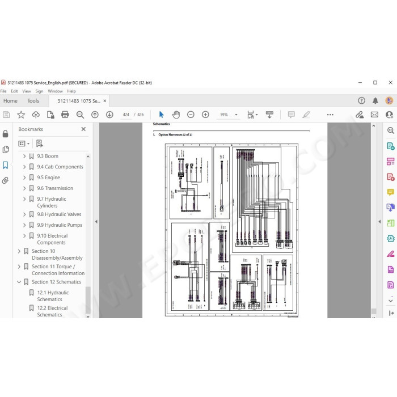The image size is (397, 397).
Task: Switch to Tools tab
Action: click(33, 101)
